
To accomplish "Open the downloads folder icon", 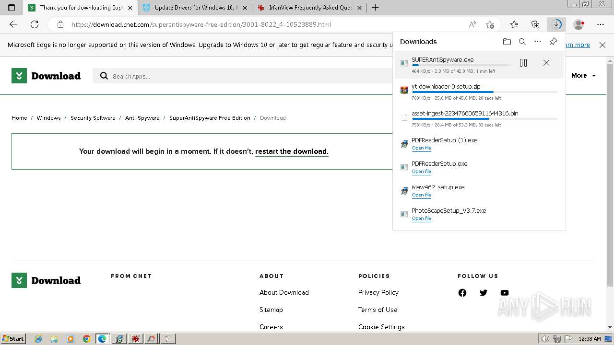I will 507,42.
